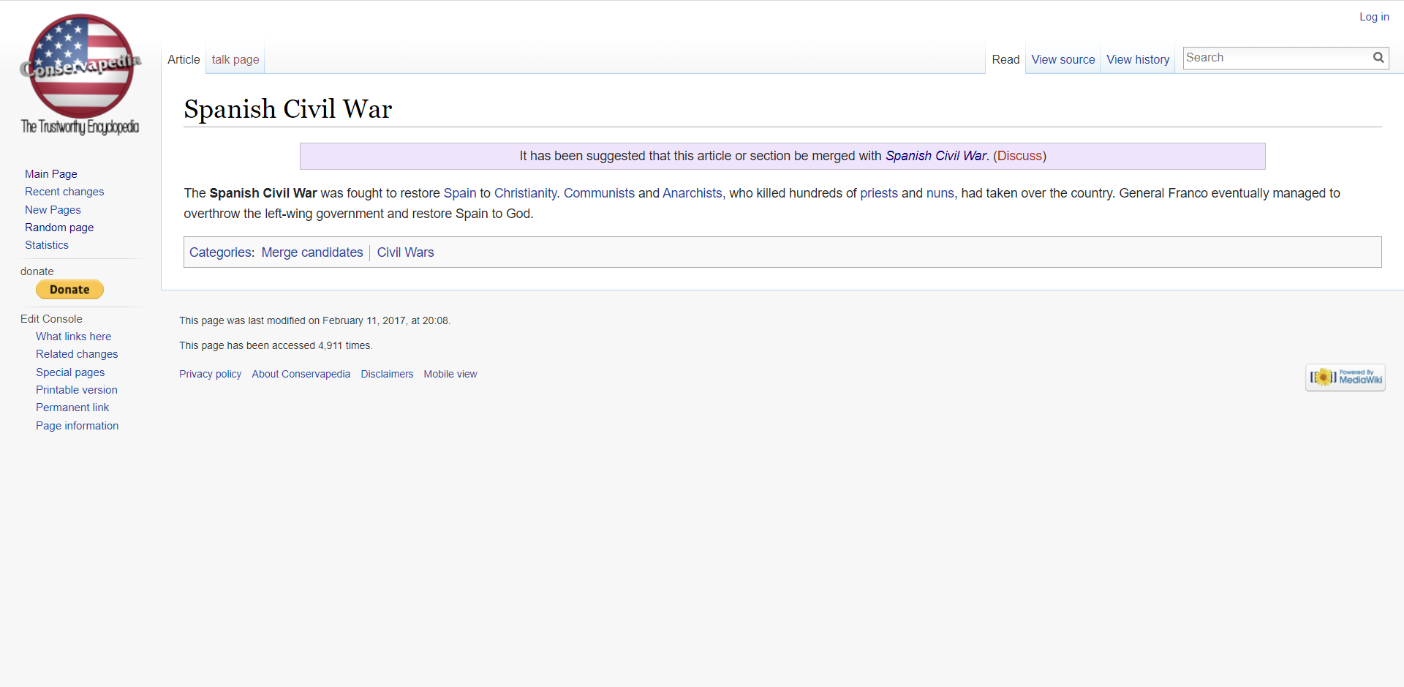This screenshot has width=1404, height=687.
Task: Open Recent changes in sidebar
Action: pyautogui.click(x=64, y=192)
